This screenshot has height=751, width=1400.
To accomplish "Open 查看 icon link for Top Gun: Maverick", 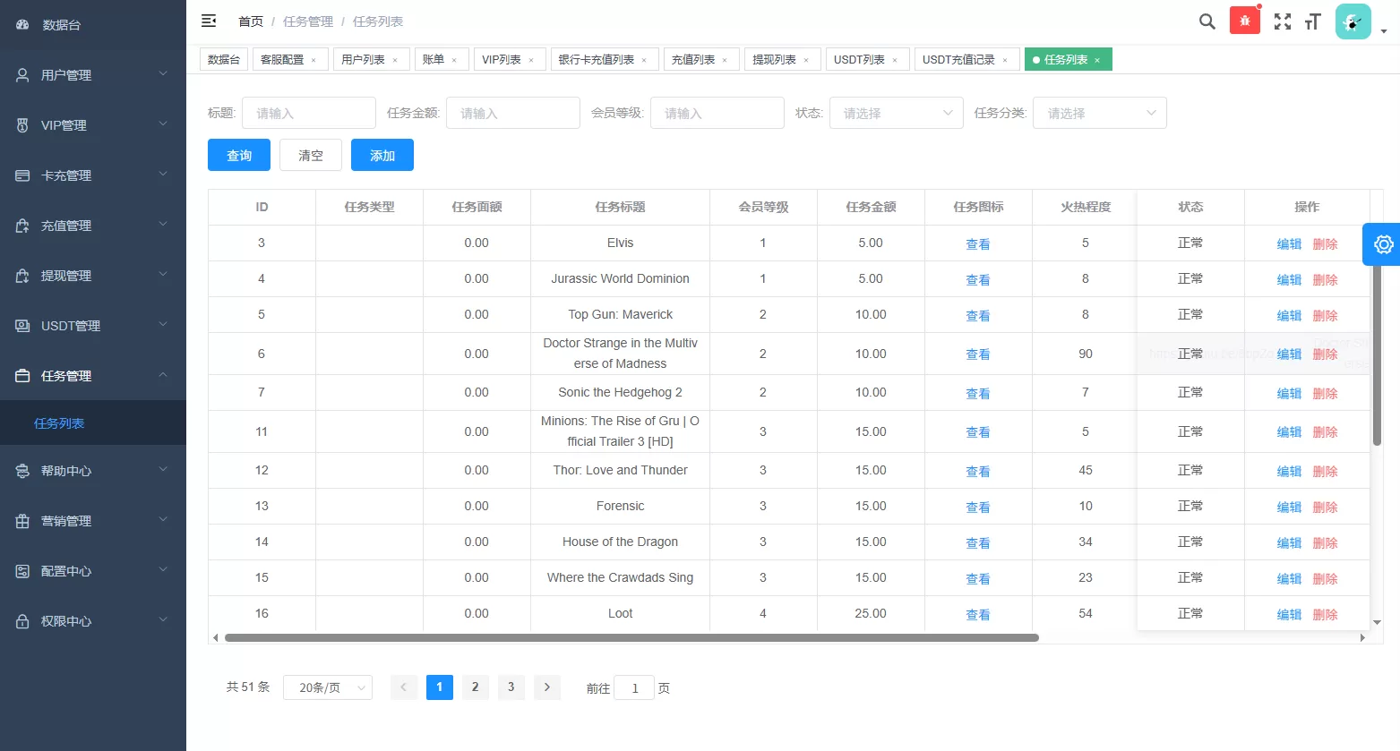I will tap(977, 314).
